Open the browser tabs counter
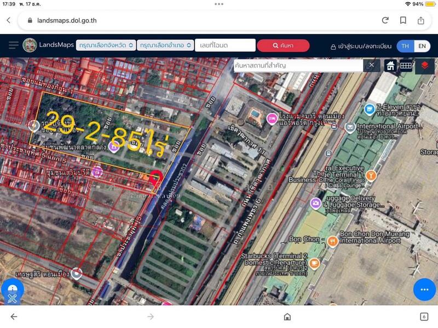Screen dimensions: 438x328 pyautogui.click(x=424, y=317)
